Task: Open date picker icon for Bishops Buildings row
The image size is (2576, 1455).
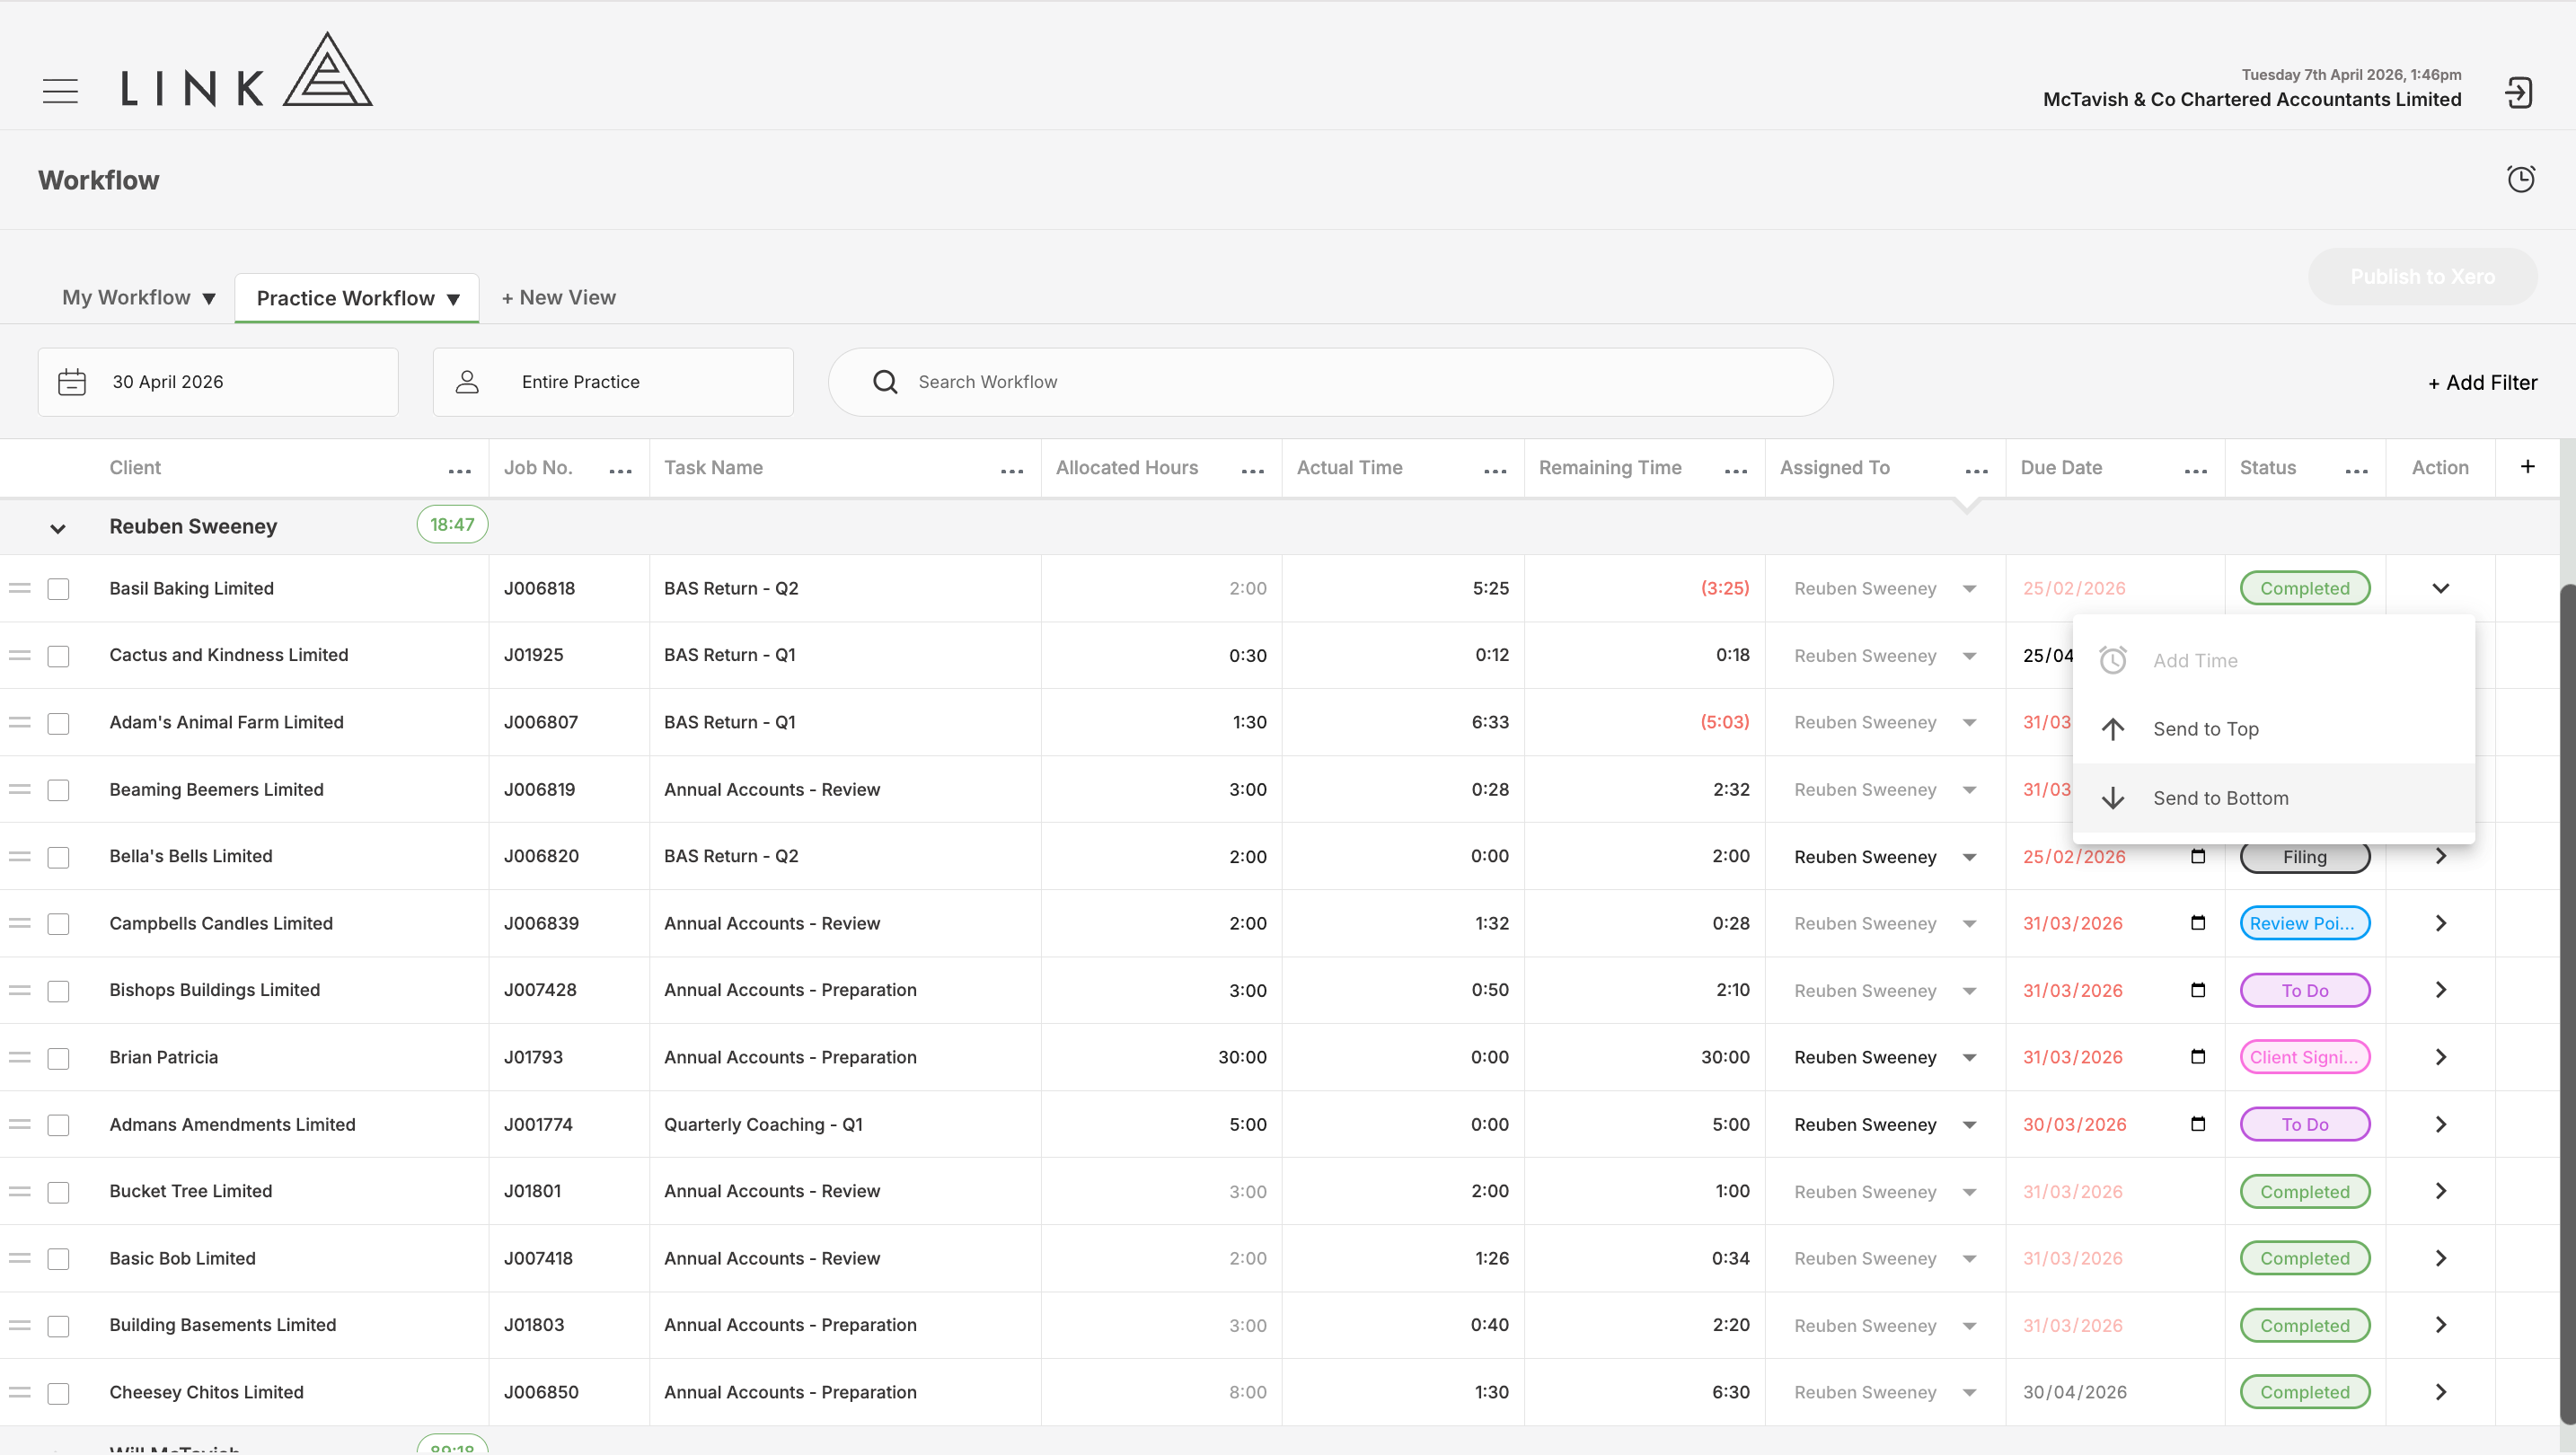Action: 2198,990
